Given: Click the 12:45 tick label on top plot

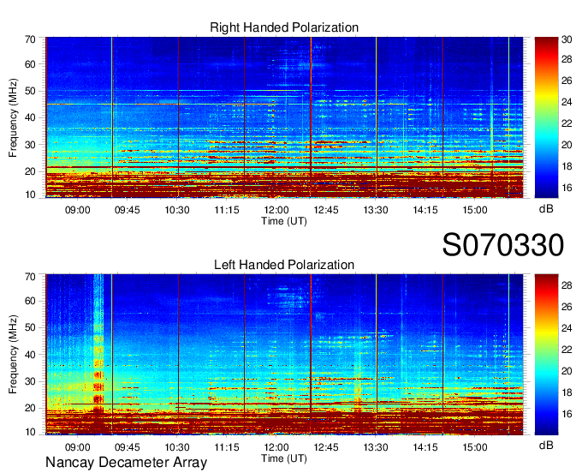Looking at the screenshot, I should (x=326, y=210).
